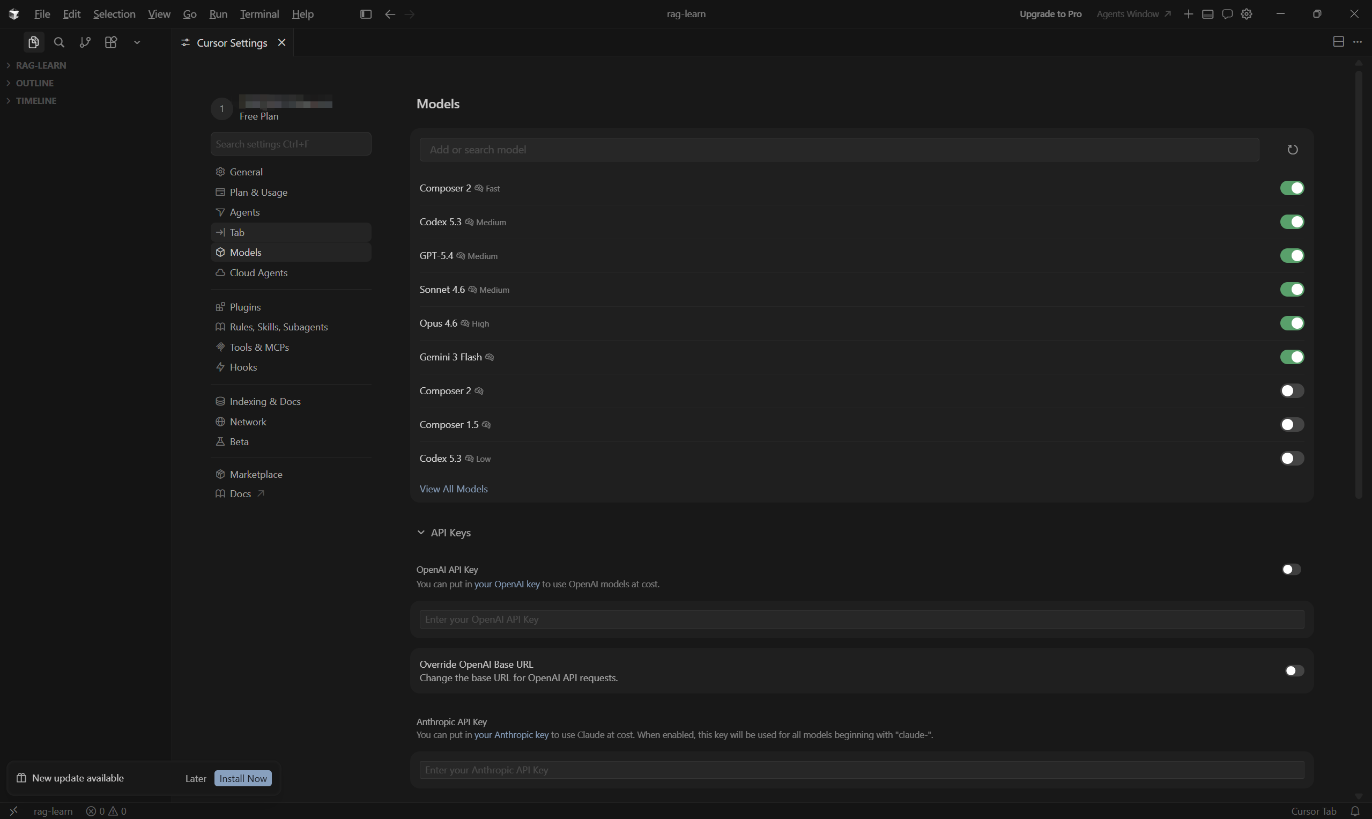The width and height of the screenshot is (1372, 819).
Task: Open the Plan & Usage settings section
Action: tap(291, 192)
